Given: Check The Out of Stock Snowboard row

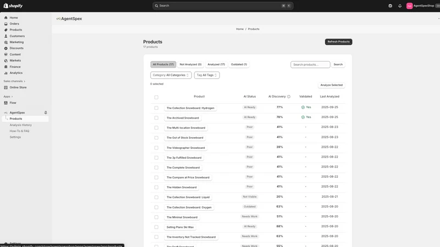Looking at the screenshot, I should (156, 138).
